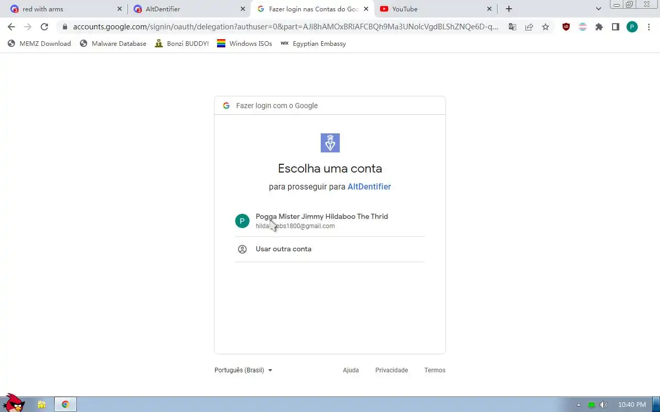
Task: Click the share page icon
Action: coord(529,27)
